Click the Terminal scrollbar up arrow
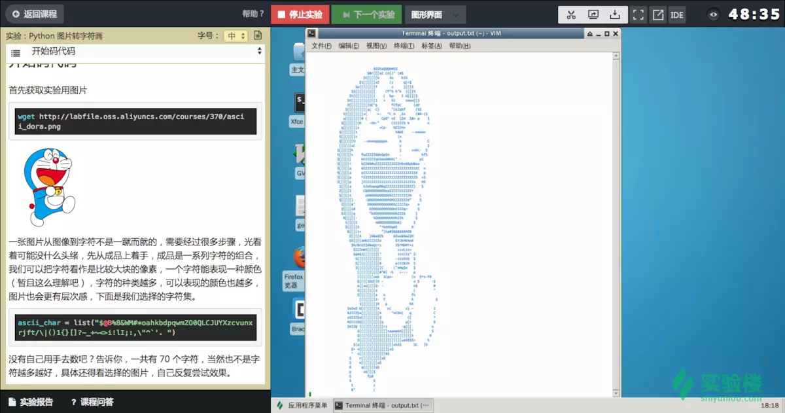 (x=616, y=56)
